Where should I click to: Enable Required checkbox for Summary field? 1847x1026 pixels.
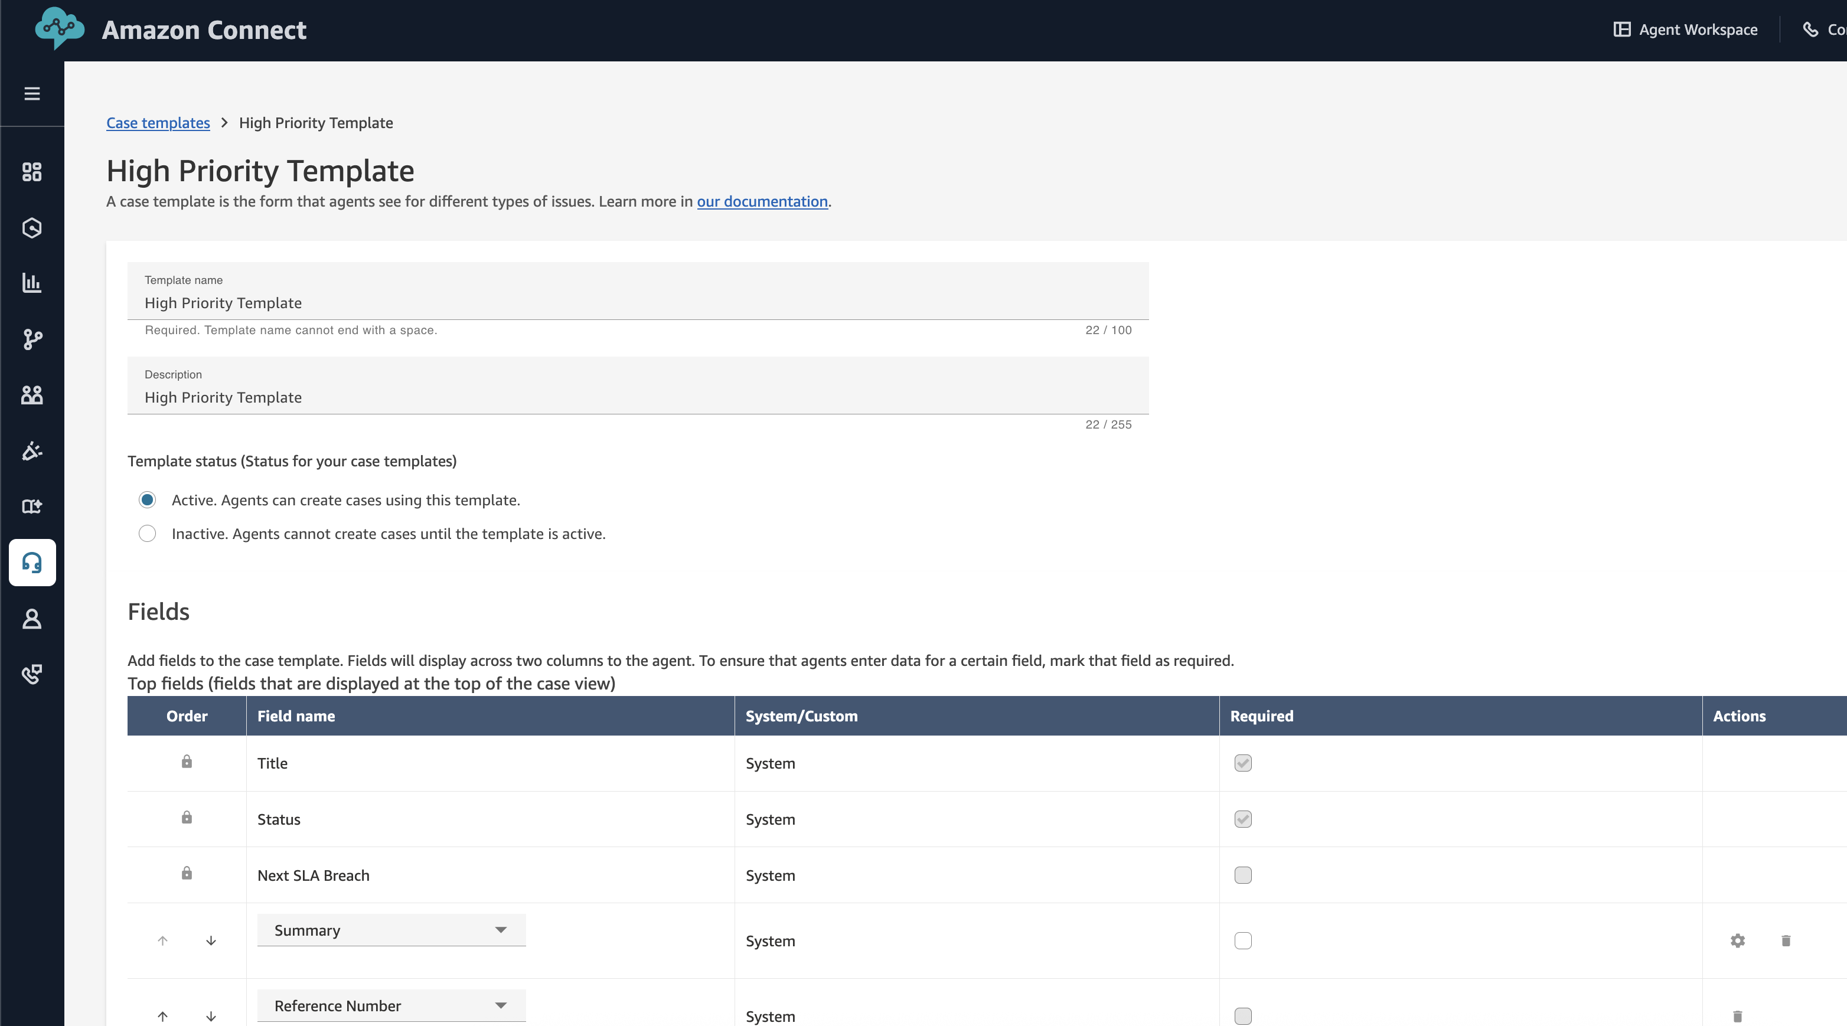tap(1244, 940)
